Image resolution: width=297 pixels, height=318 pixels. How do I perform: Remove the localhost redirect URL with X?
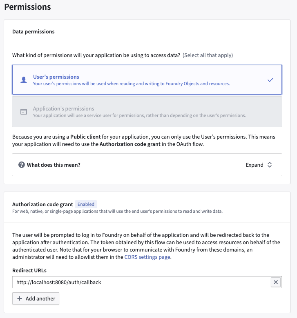pyautogui.click(x=276, y=282)
